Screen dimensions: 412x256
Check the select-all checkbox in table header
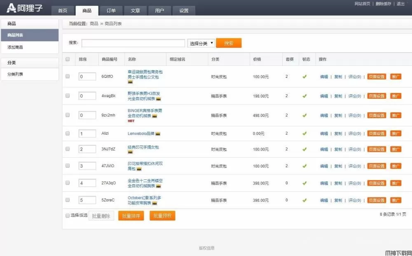68,59
